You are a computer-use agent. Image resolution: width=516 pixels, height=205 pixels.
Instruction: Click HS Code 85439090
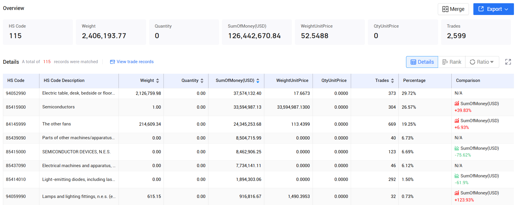point(16,138)
